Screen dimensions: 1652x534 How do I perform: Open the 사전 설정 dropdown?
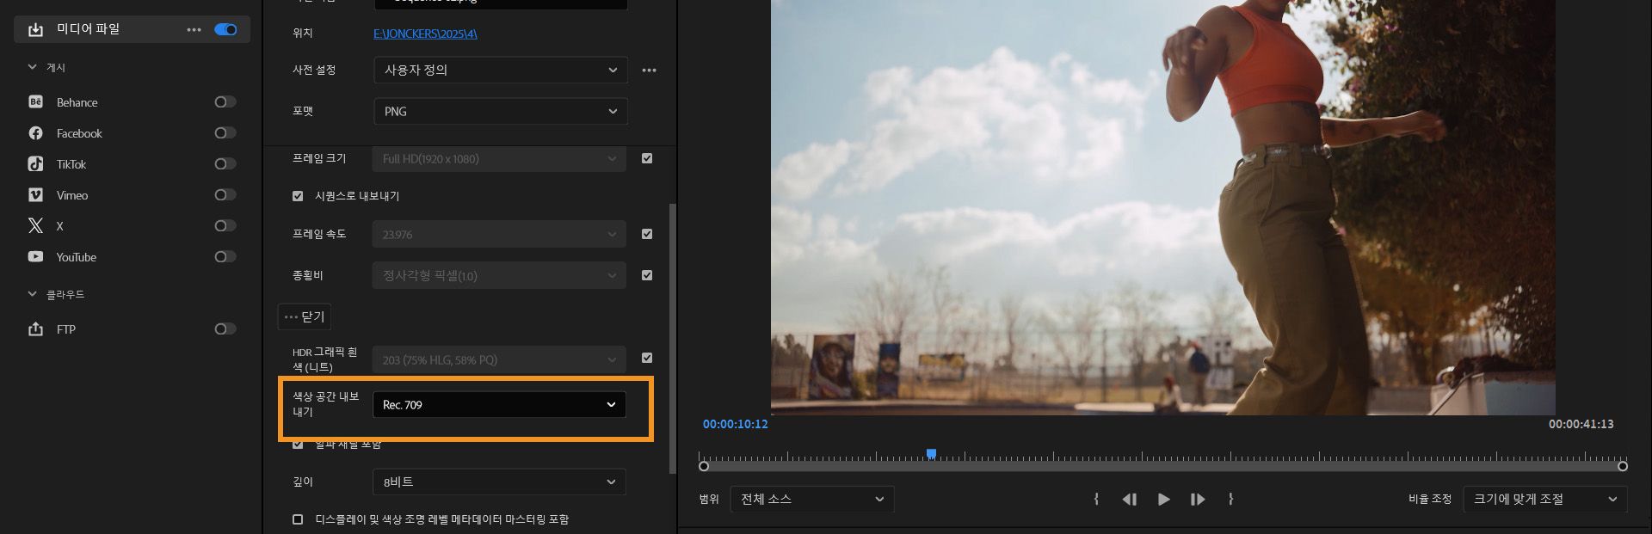[x=500, y=70]
